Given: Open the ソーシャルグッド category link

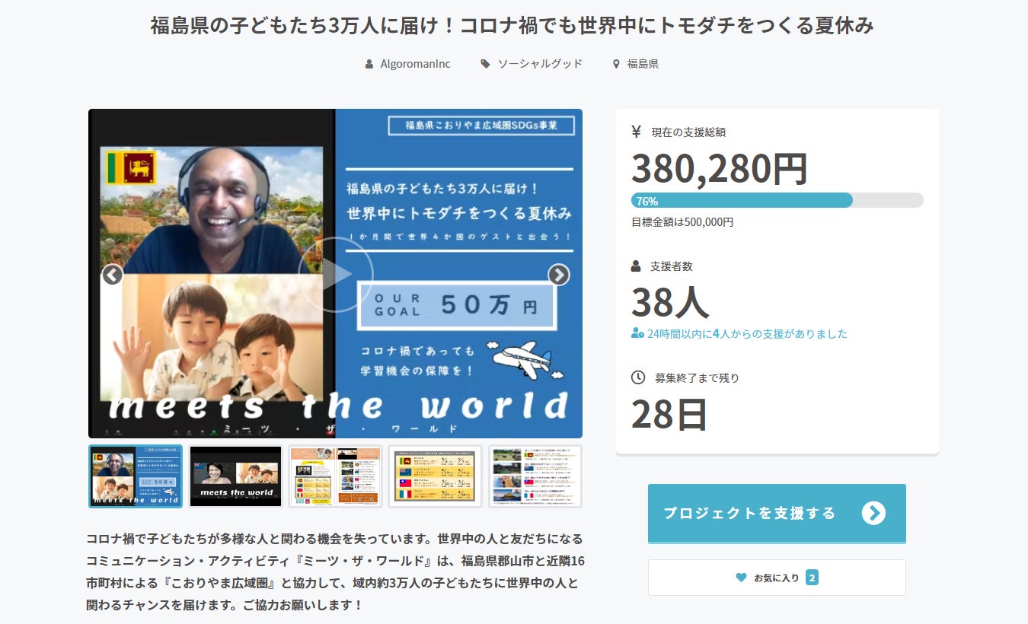Looking at the screenshot, I should (540, 64).
